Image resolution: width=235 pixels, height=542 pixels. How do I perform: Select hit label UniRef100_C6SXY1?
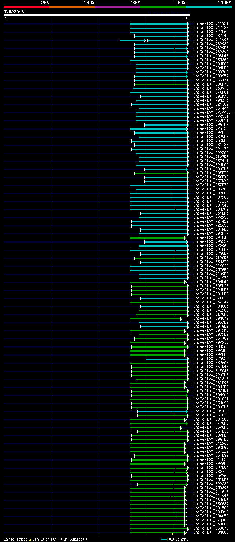point(211,80)
